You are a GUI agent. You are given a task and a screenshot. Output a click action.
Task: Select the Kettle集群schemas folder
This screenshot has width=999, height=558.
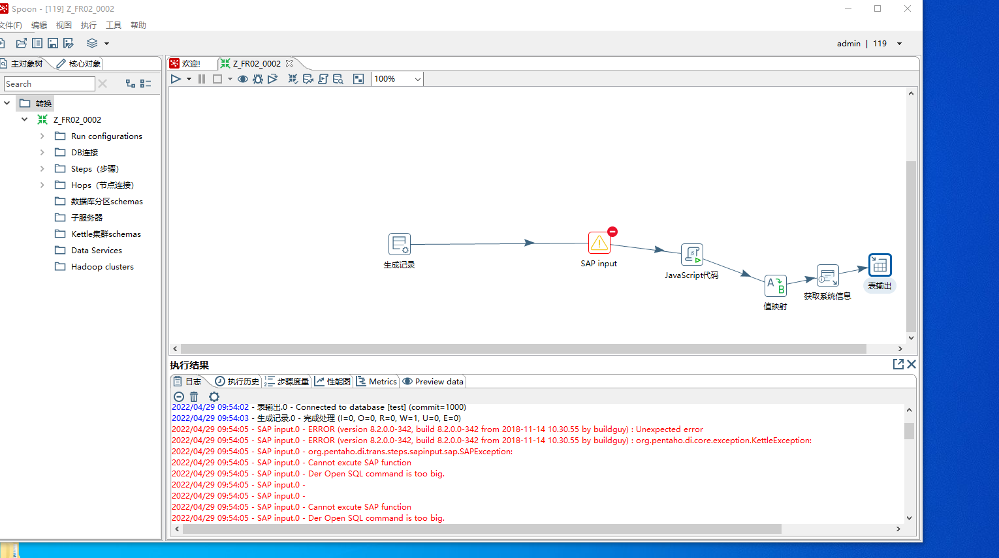tap(98, 234)
